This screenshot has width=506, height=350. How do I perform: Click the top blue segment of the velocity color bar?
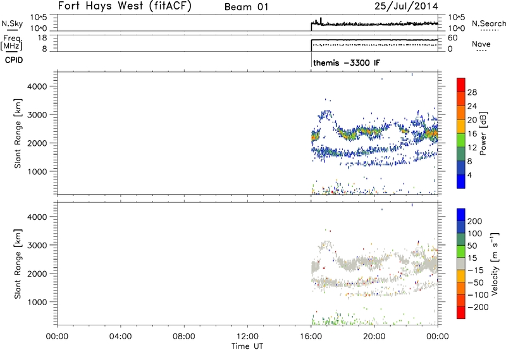tap(461, 215)
